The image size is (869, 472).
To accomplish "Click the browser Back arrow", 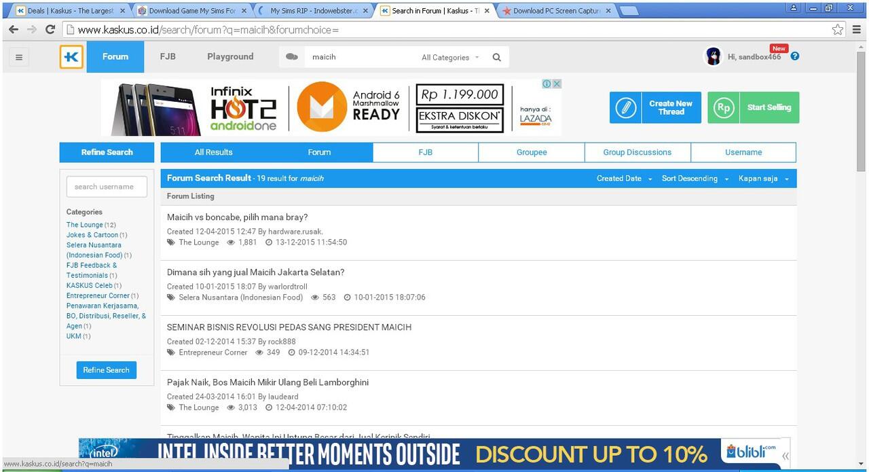I will point(13,29).
